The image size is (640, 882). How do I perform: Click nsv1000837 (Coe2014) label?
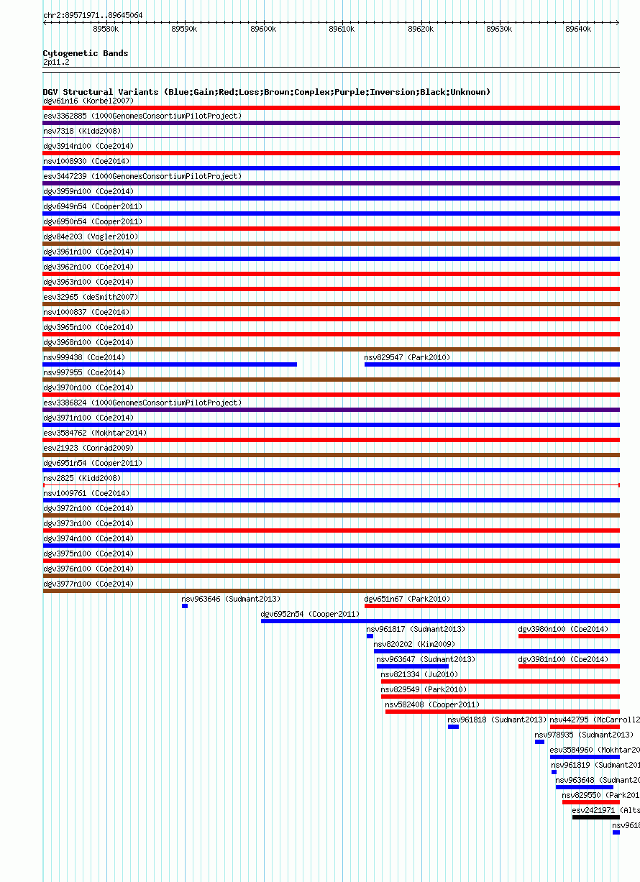tap(86, 313)
